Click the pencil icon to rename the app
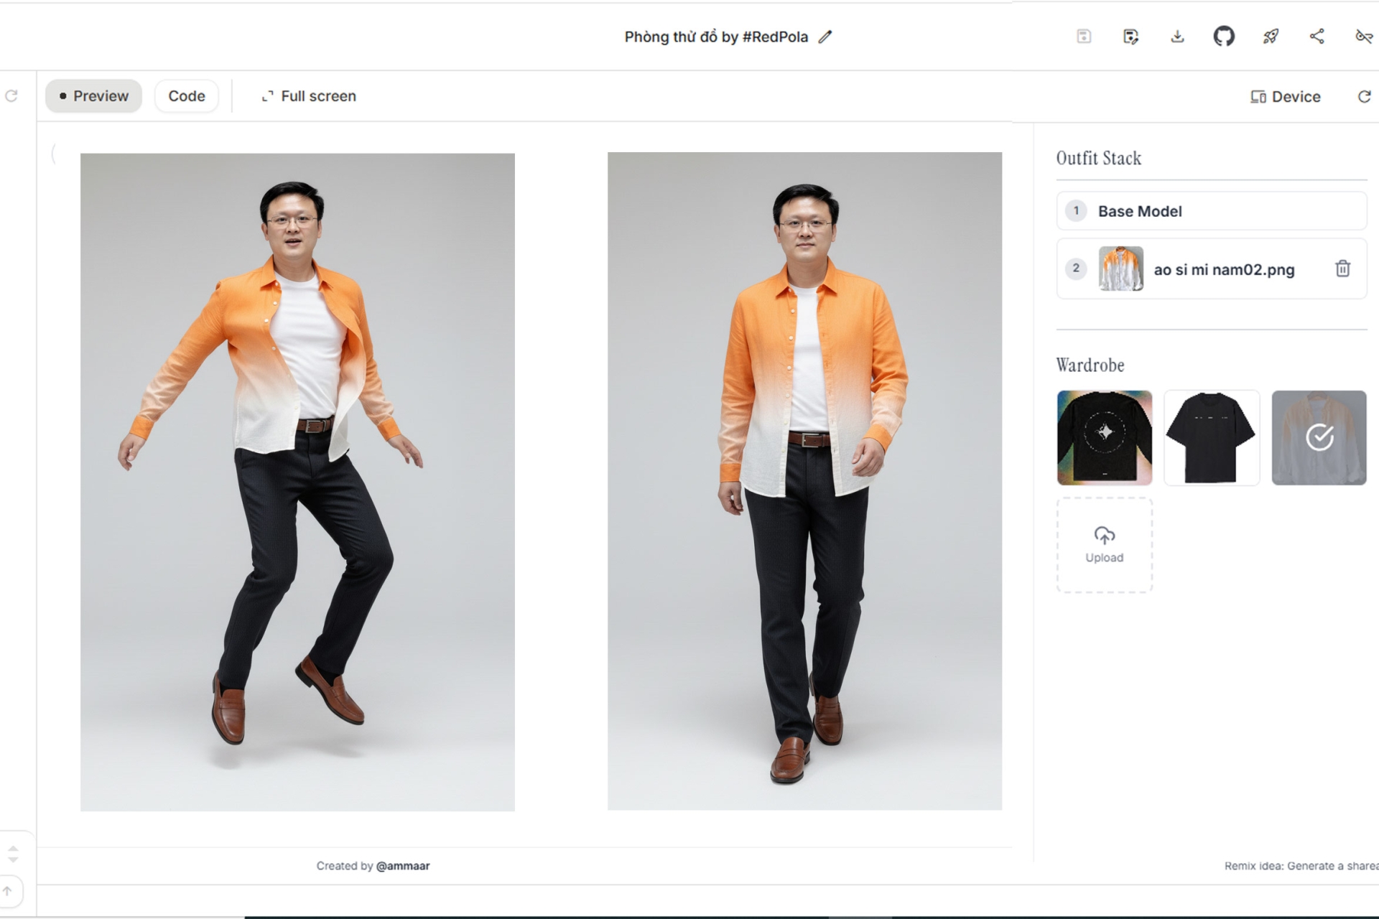Viewport: 1379px width, 919px height. tap(825, 37)
